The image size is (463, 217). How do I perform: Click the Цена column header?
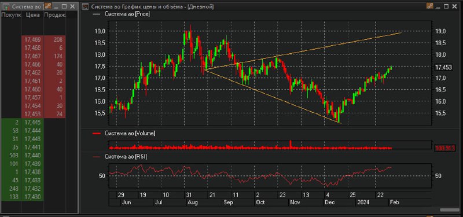click(x=32, y=16)
